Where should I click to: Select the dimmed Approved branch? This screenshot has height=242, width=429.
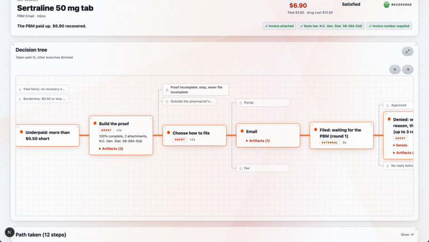click(x=398, y=105)
